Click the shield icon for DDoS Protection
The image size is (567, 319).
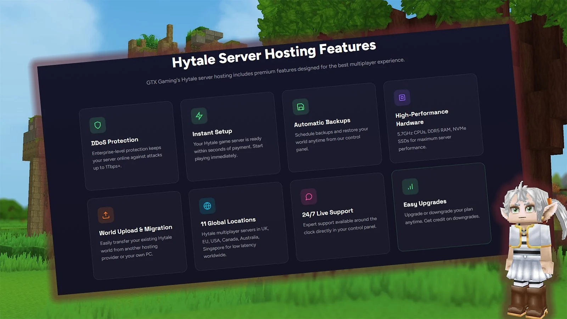tap(97, 125)
